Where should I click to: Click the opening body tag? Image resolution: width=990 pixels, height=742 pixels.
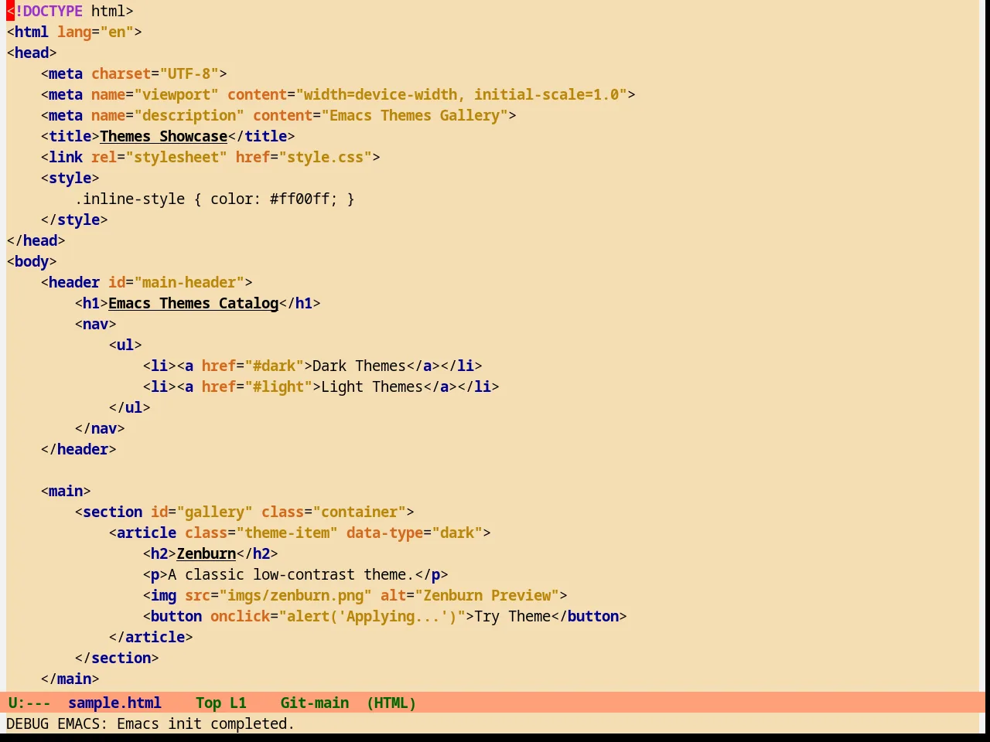coord(32,261)
